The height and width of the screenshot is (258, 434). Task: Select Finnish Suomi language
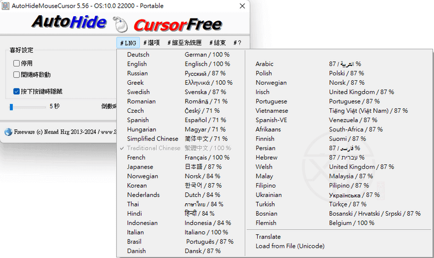[339, 139]
